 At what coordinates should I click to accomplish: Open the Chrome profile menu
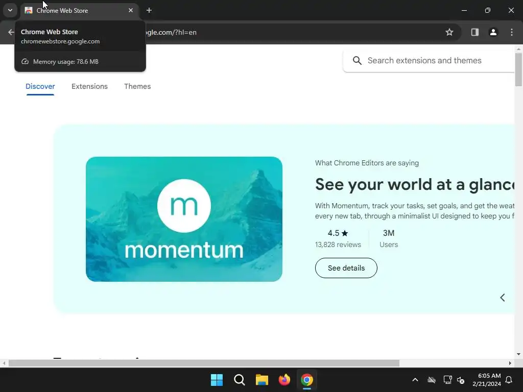[493, 32]
